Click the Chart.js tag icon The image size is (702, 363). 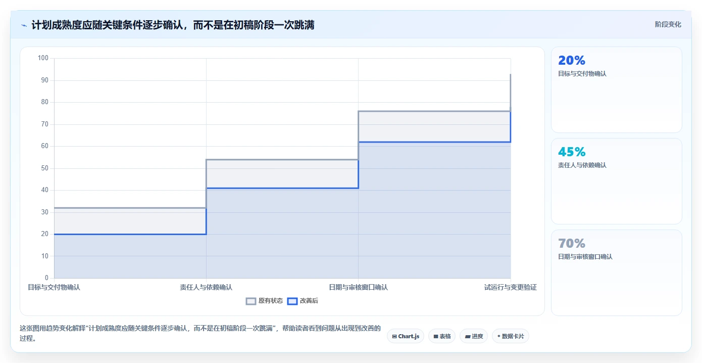(x=394, y=336)
